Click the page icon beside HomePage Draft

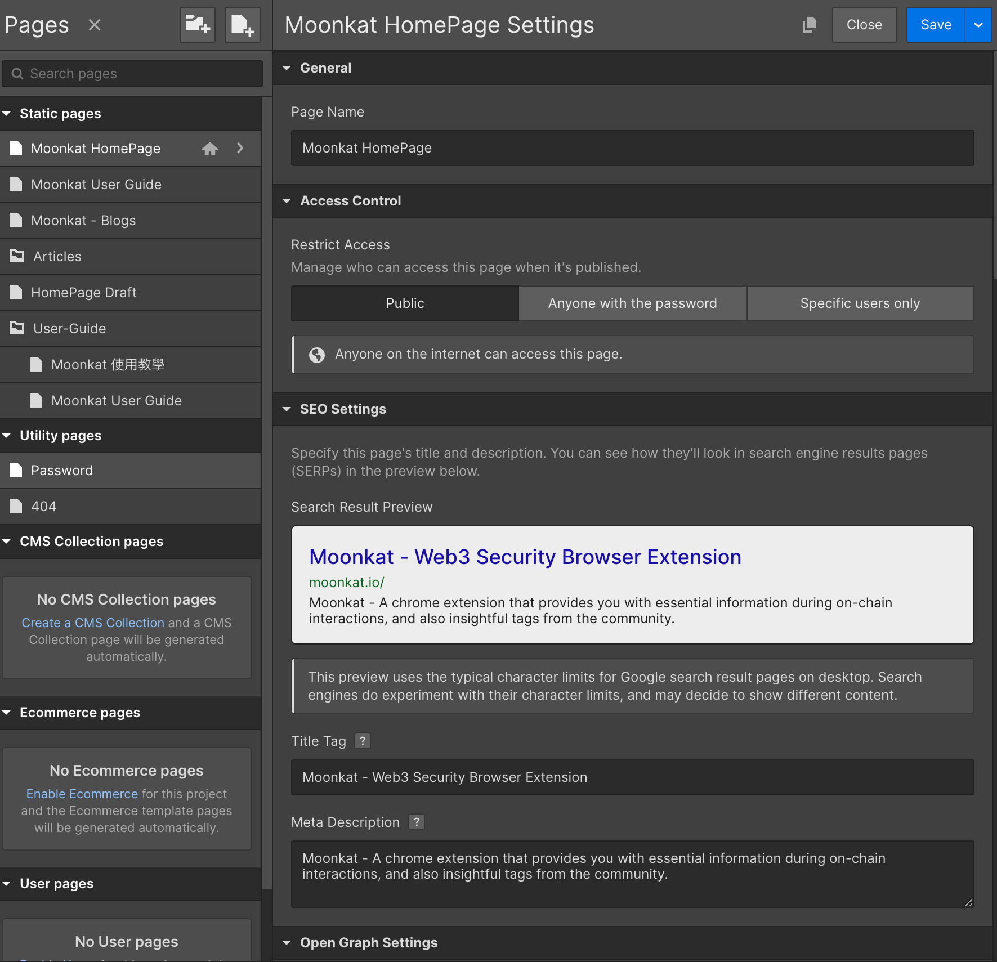[16, 292]
